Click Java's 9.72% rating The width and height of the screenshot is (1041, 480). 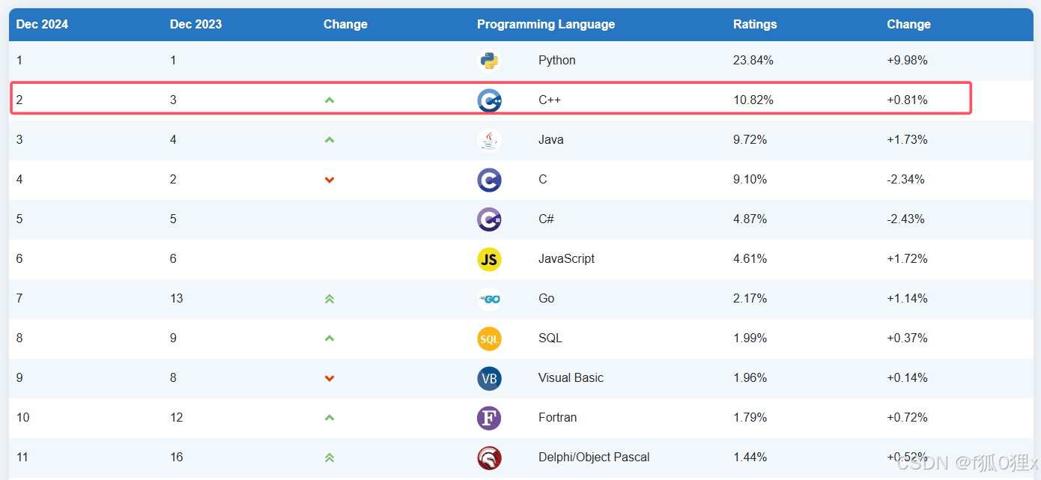point(750,139)
